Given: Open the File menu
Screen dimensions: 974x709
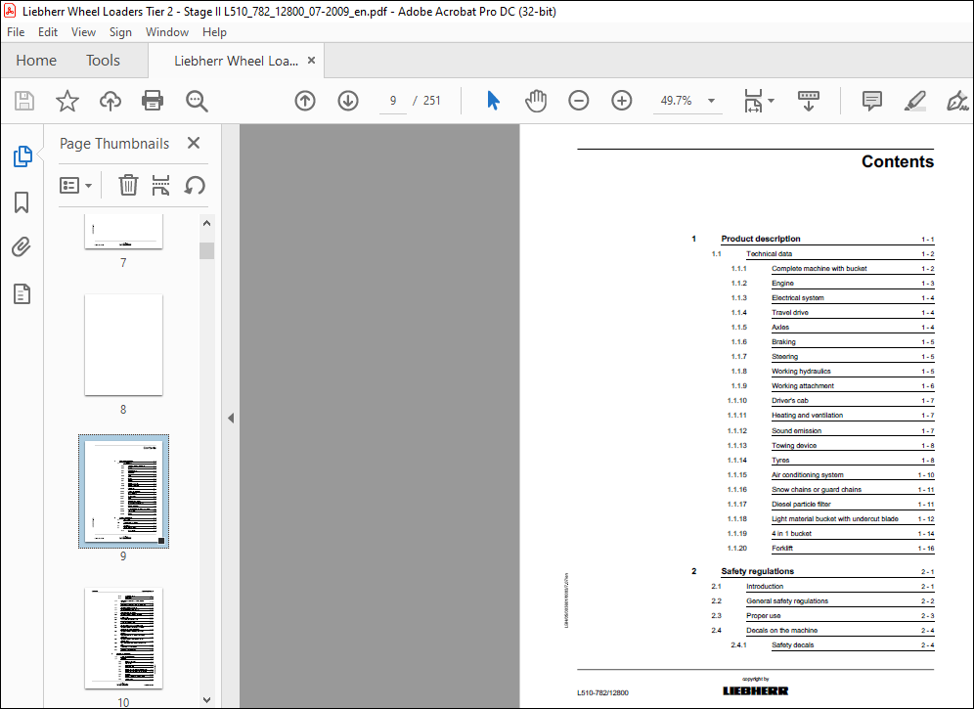Looking at the screenshot, I should [x=16, y=32].
